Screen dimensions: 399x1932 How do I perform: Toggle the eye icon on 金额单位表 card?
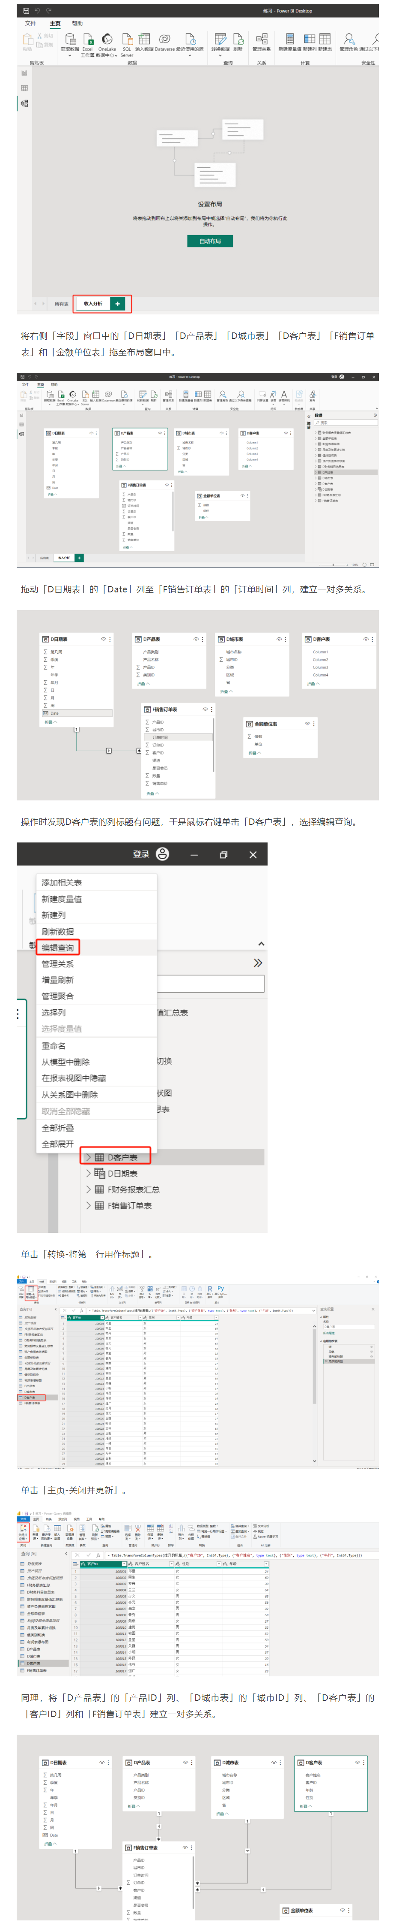307,724
